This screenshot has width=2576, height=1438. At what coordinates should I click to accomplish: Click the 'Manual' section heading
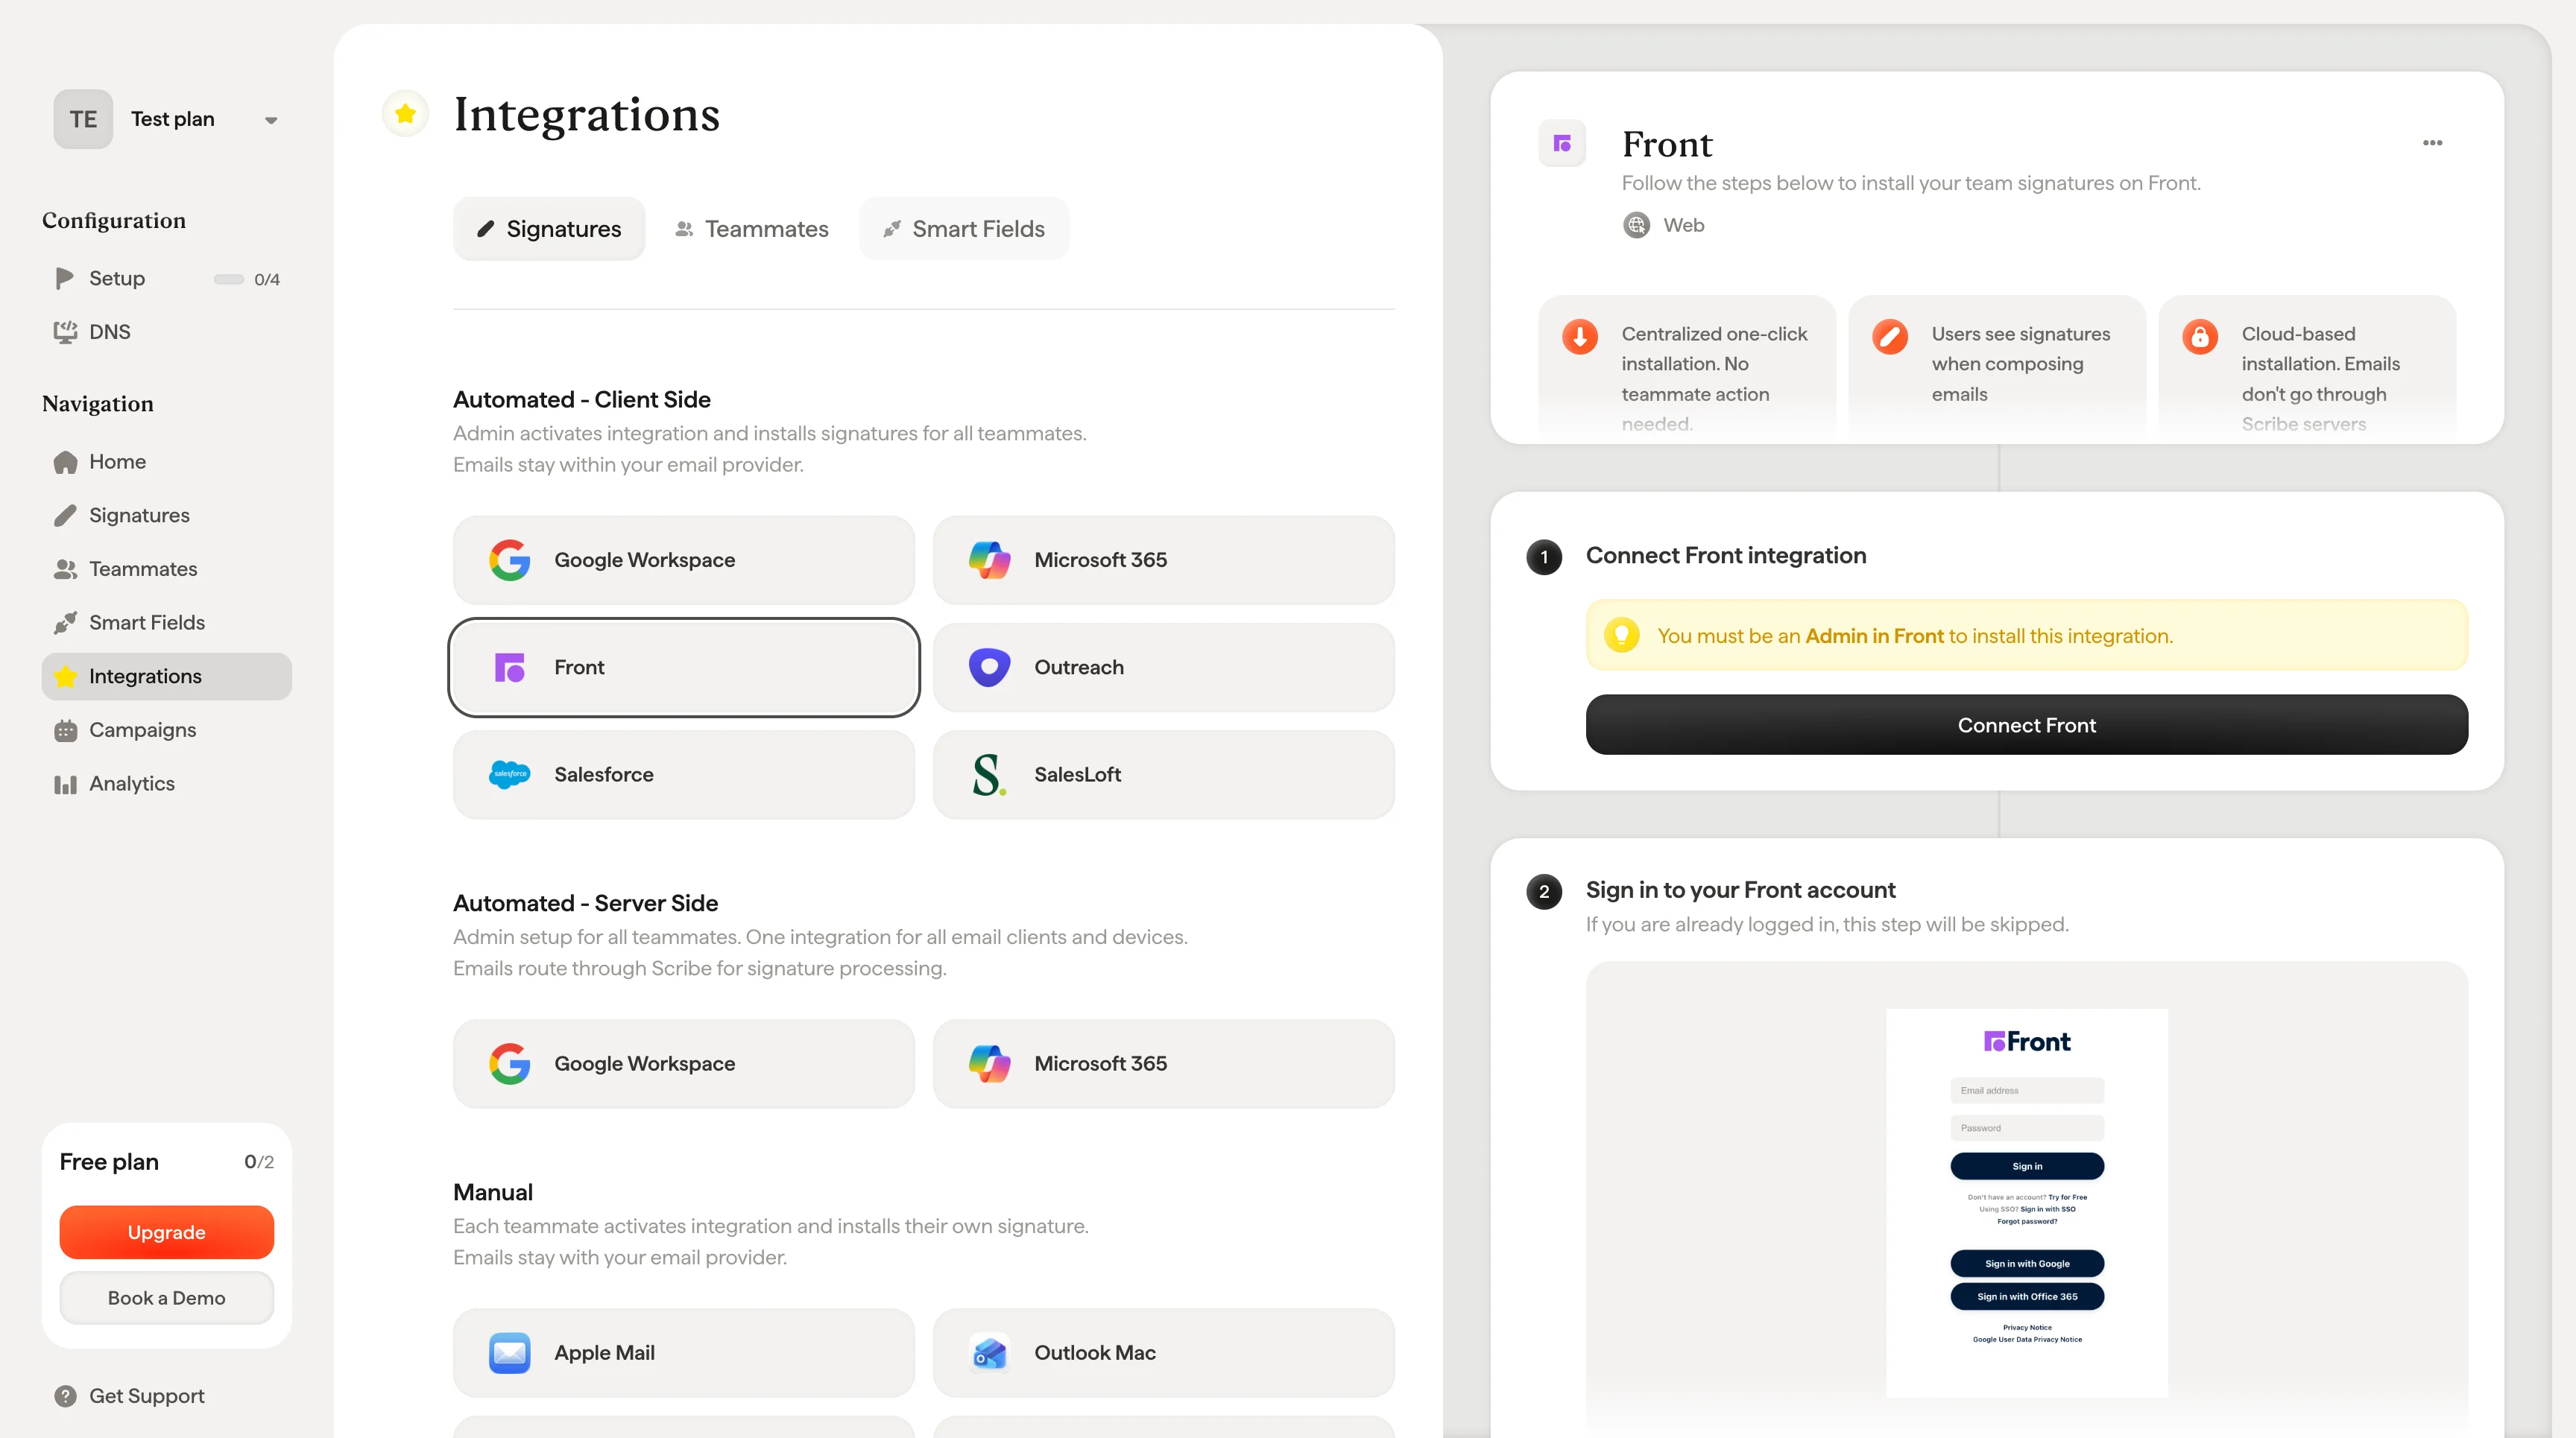tap(493, 1192)
